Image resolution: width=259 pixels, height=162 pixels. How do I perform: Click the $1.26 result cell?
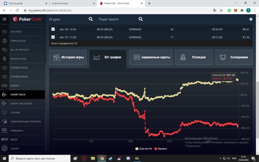coord(246,37)
